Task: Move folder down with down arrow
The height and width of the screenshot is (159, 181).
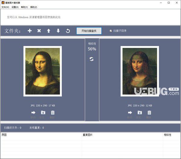Action: coord(58,31)
